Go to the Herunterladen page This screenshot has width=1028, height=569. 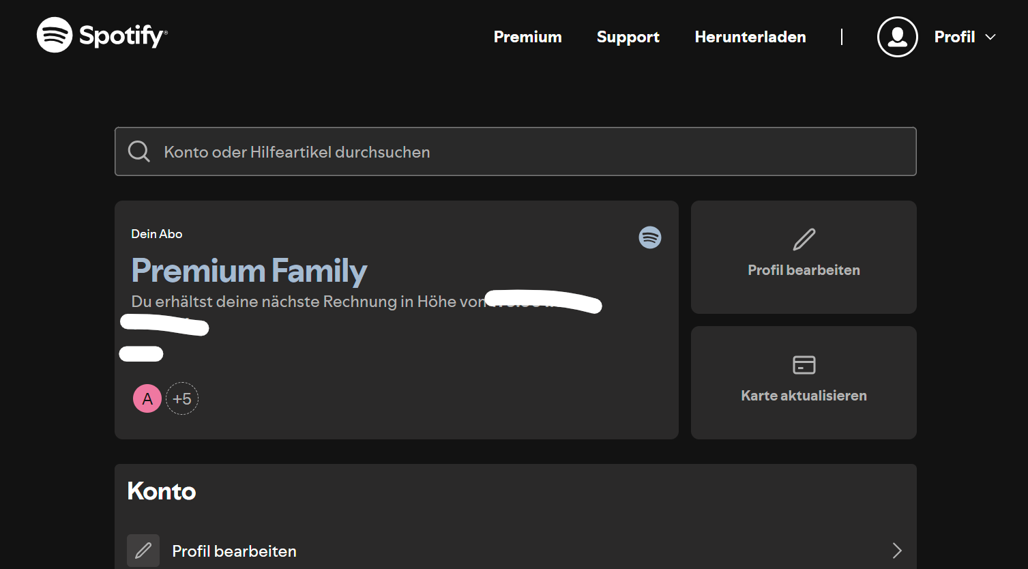coord(750,37)
